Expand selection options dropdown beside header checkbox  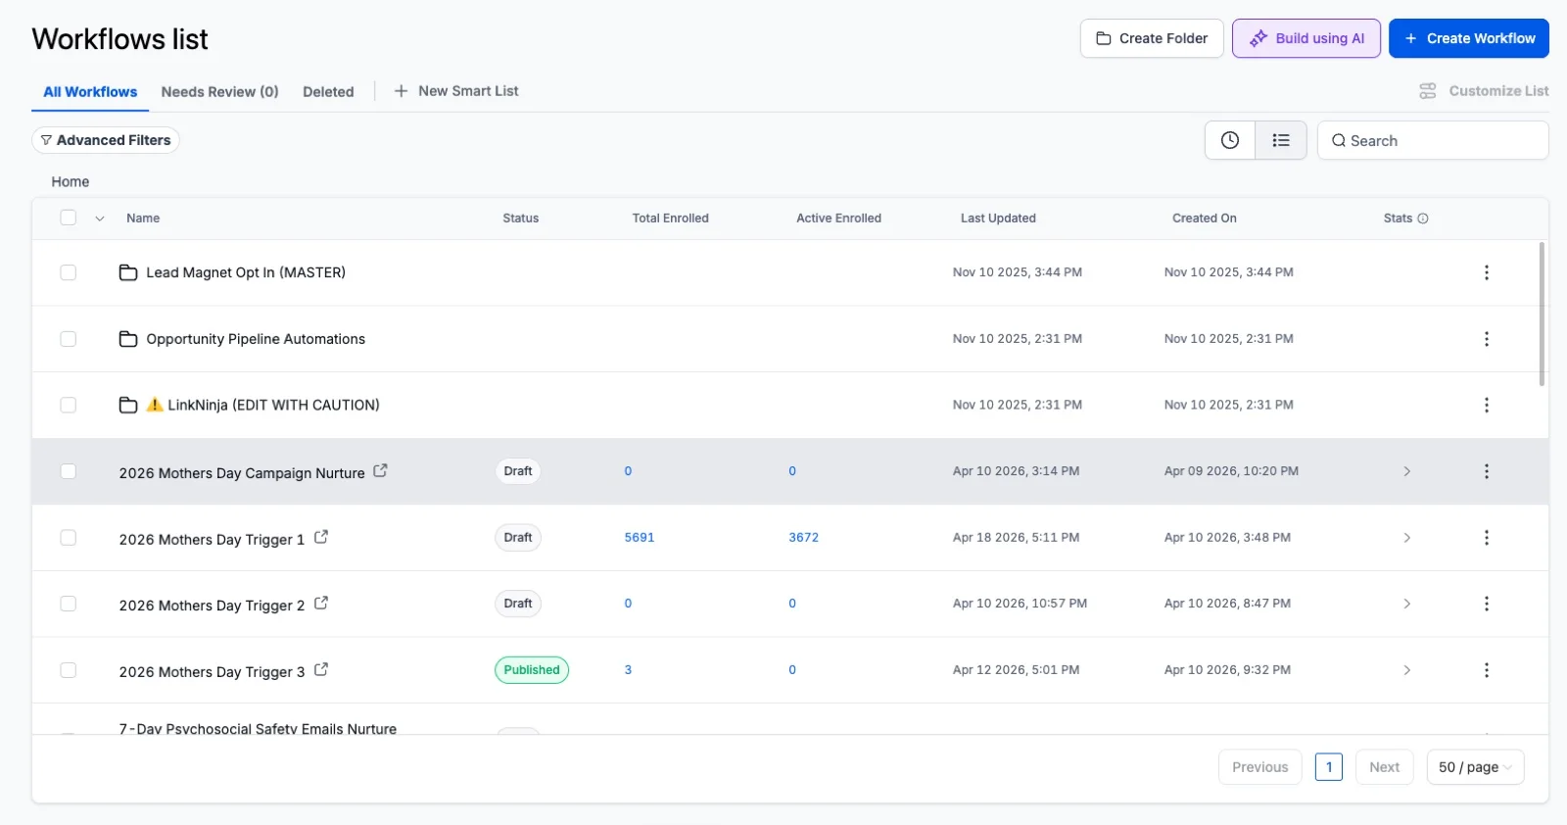pyautogui.click(x=100, y=218)
